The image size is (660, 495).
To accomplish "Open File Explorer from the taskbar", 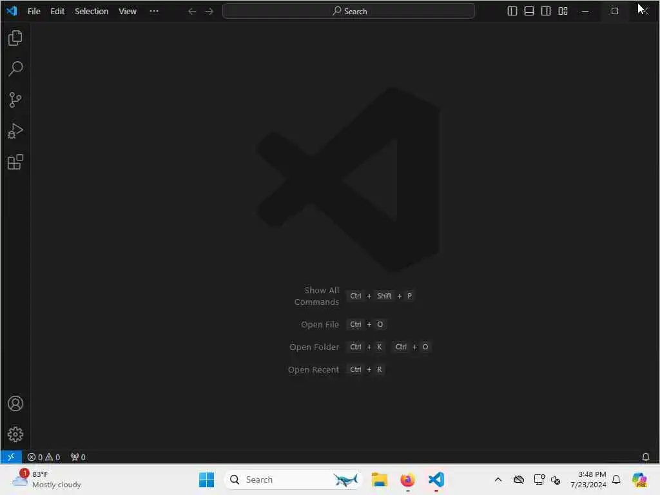I will point(379,480).
